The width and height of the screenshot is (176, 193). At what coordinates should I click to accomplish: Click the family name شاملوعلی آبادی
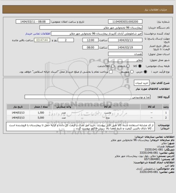tap(146, 169)
